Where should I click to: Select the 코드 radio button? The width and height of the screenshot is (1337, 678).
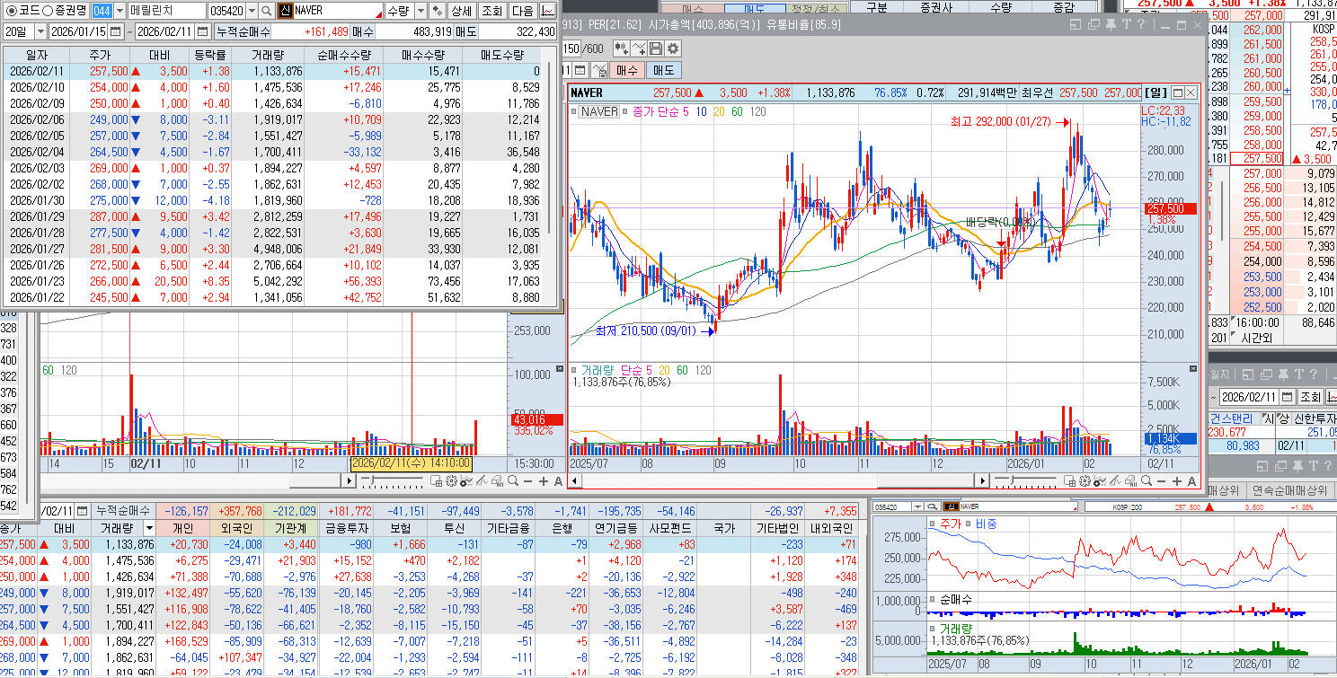(x=12, y=11)
